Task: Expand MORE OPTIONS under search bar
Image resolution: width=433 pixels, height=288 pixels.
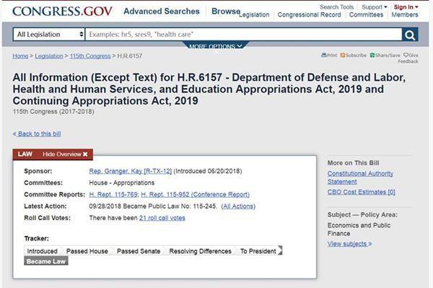Action: tap(215, 46)
